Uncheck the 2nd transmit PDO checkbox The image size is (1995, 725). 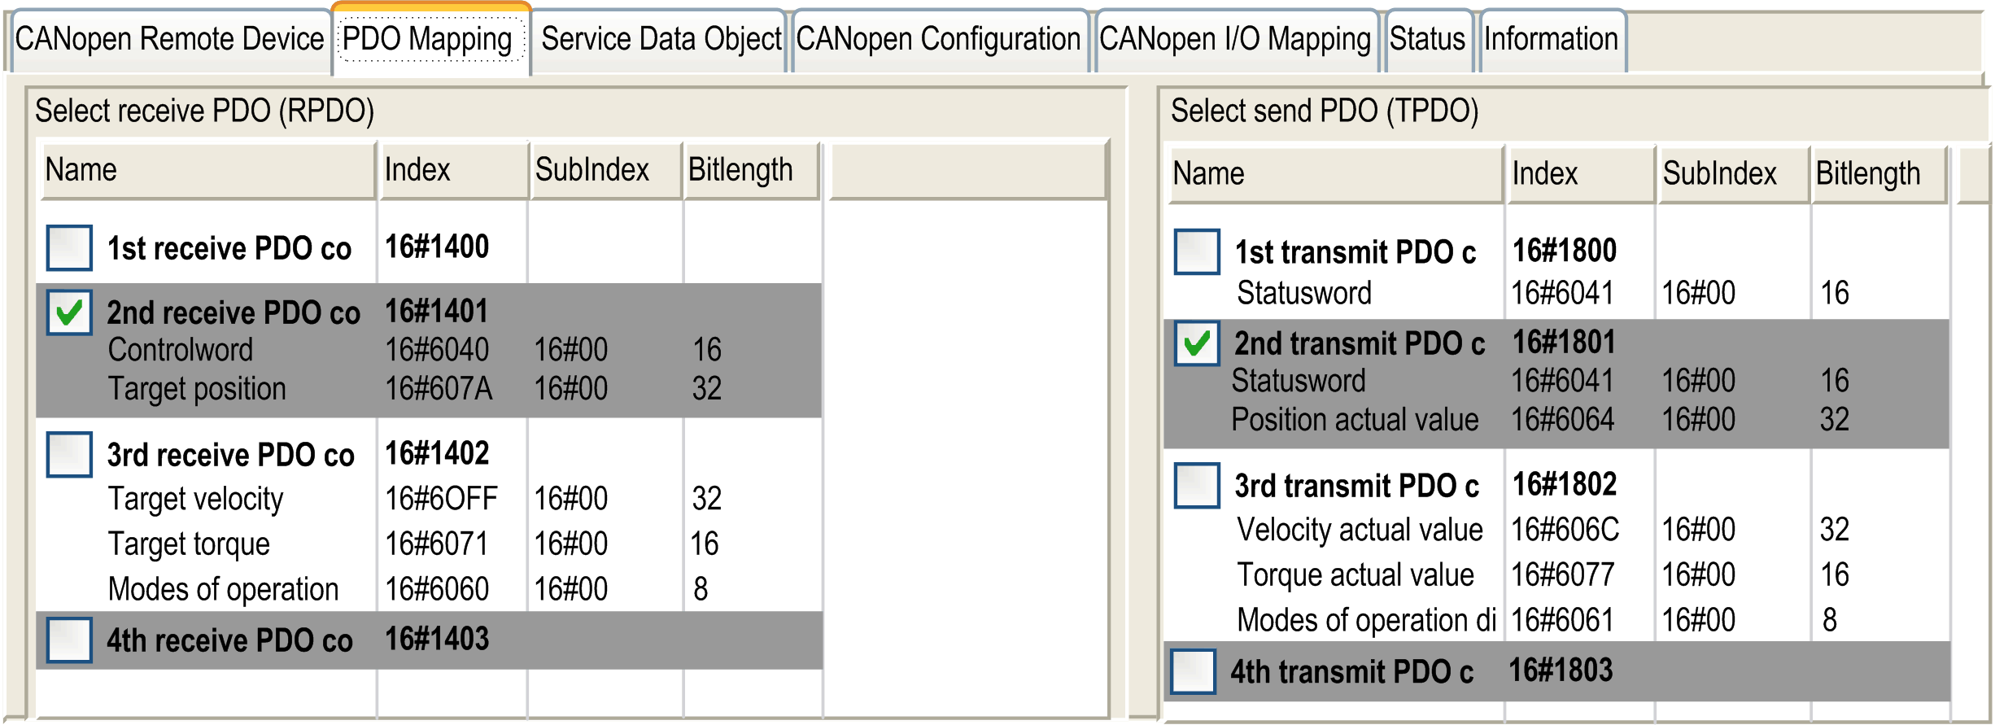(1197, 343)
